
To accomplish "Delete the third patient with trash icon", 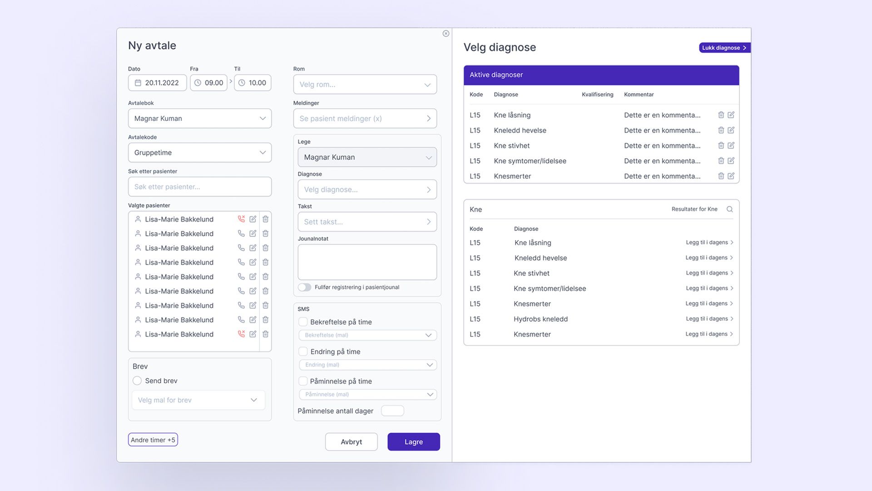I will pyautogui.click(x=266, y=248).
